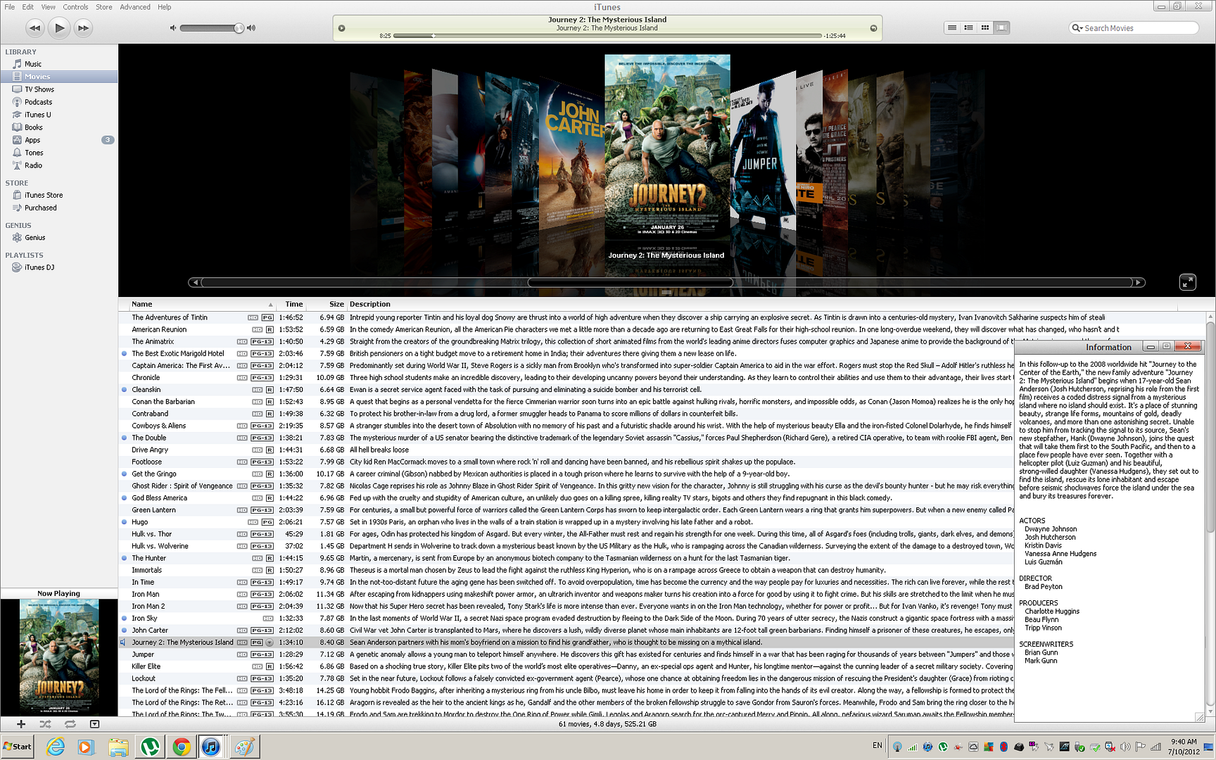Toggle shuffle mode
The width and height of the screenshot is (1216, 760).
tap(45, 723)
